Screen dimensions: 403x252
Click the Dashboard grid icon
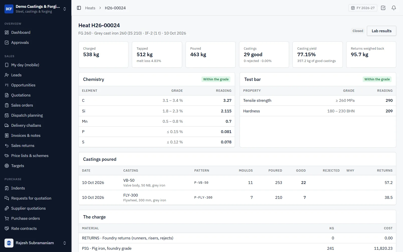click(x=7, y=33)
